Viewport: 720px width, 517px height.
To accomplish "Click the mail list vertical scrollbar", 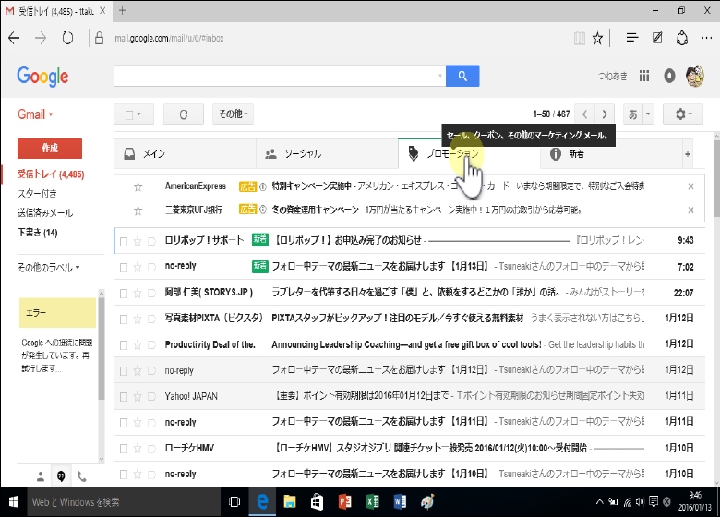I will pos(716,178).
